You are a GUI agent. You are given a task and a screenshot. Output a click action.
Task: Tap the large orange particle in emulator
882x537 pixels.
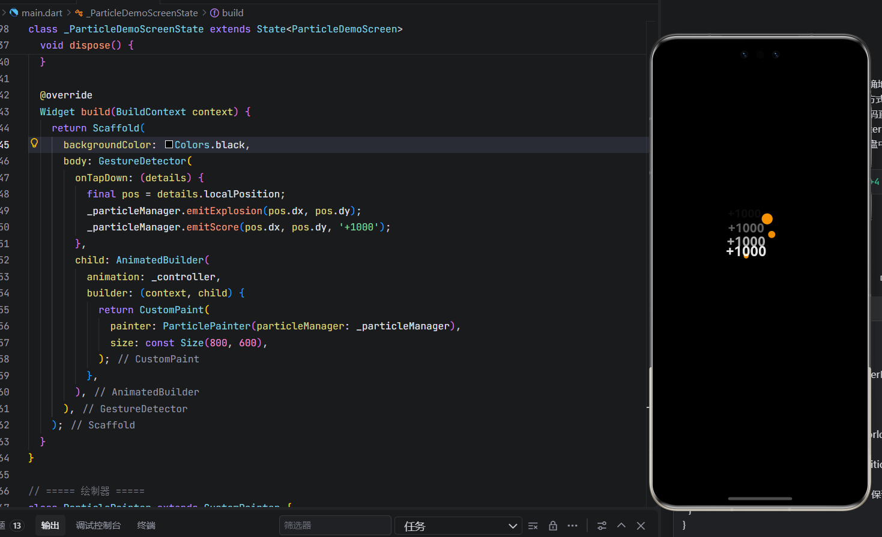pyautogui.click(x=767, y=219)
